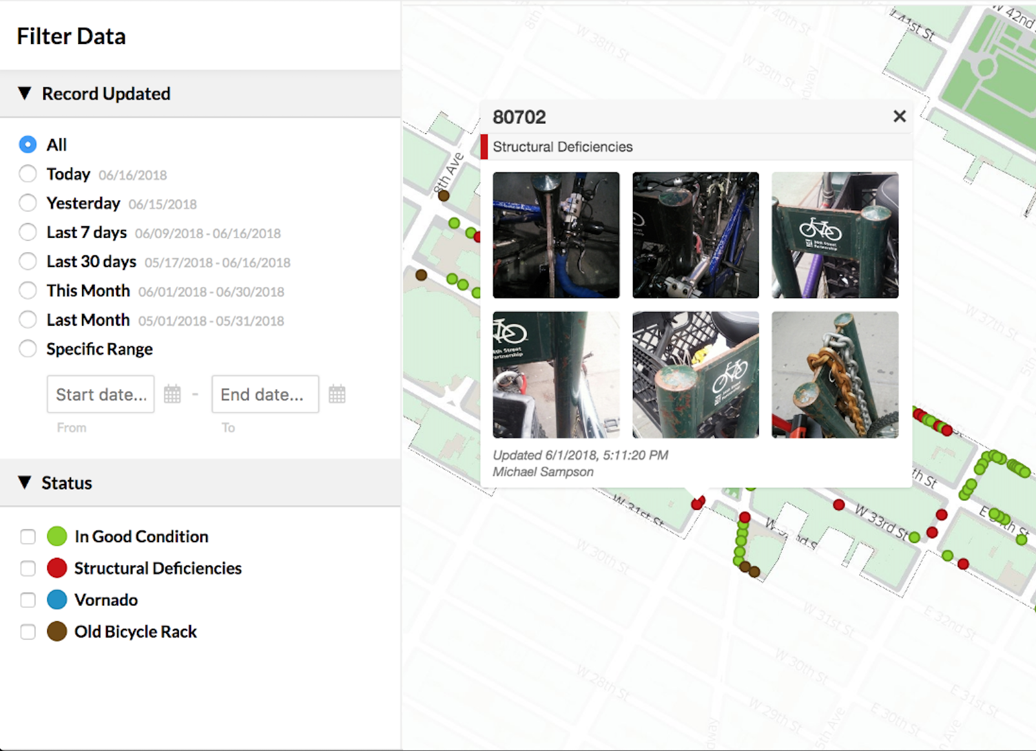Select Last 7 days filter
The image size is (1036, 751).
[28, 232]
